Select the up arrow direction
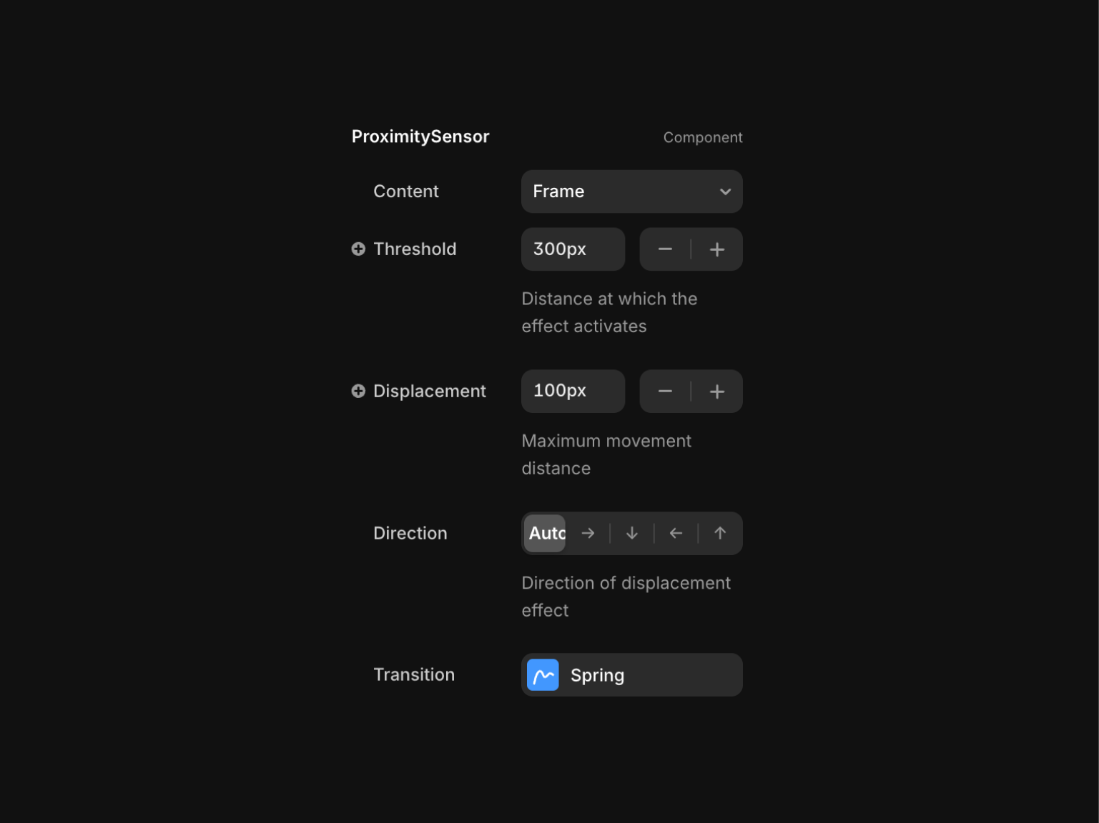1099x823 pixels. 720,533
